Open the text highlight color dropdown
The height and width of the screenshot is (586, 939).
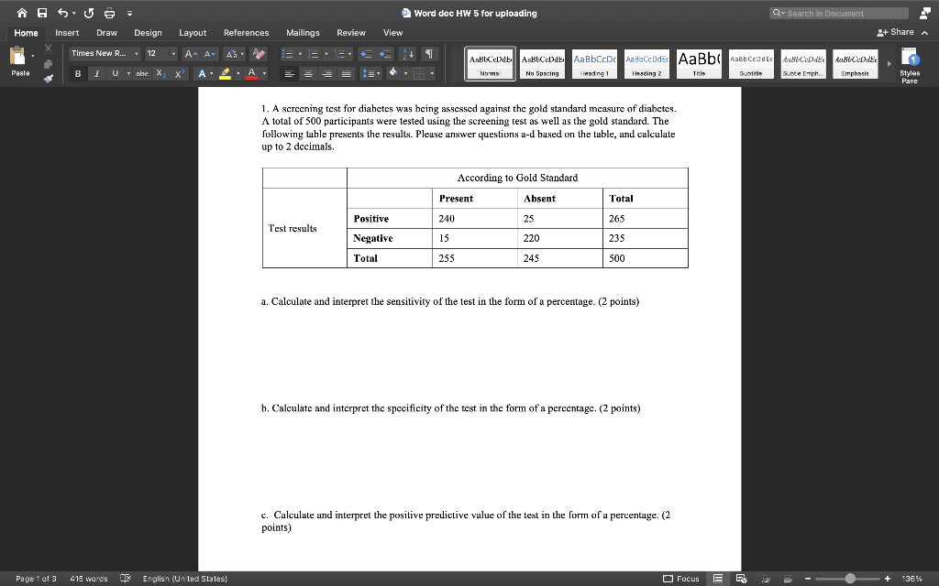coord(239,72)
